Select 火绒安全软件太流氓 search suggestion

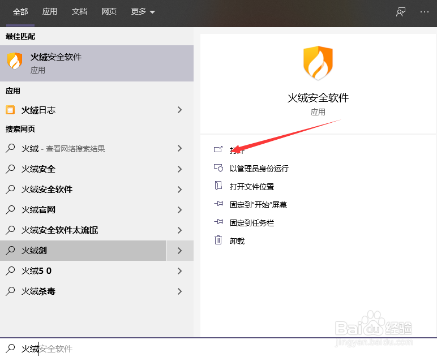[83, 230]
